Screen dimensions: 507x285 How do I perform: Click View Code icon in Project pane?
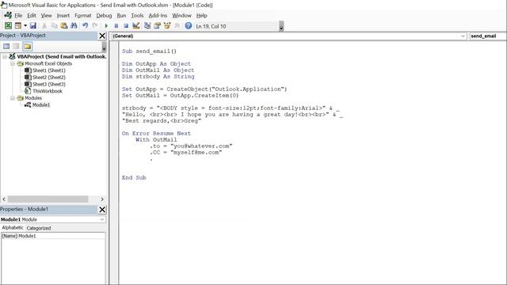[x=6, y=46]
